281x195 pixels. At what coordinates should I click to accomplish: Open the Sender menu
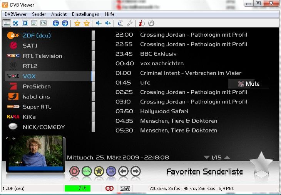click(39, 14)
